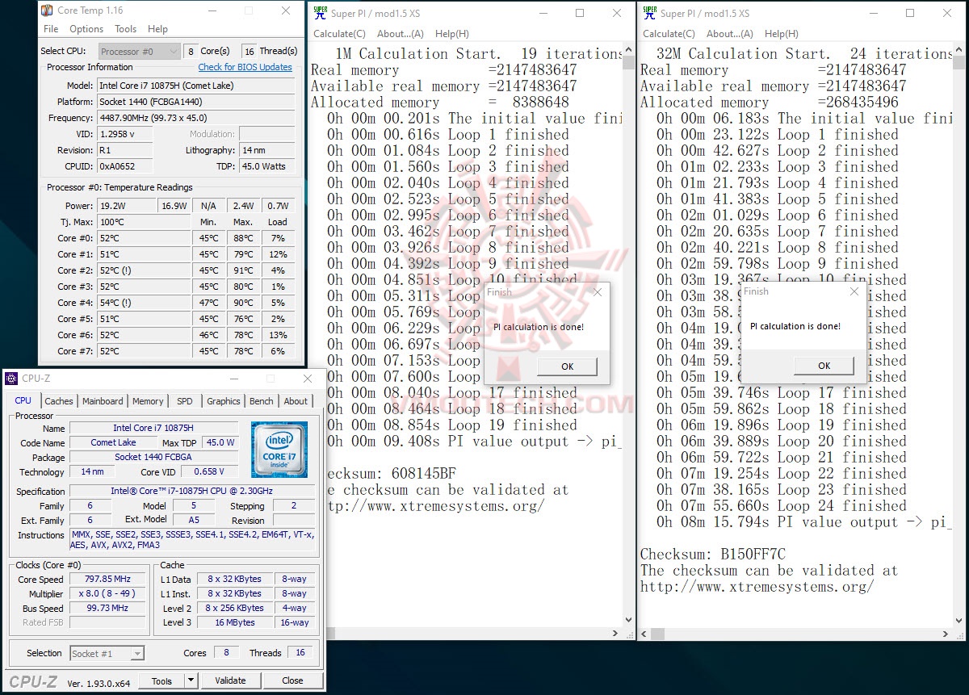Switch to the Memory tab in CPU-Z
969x695 pixels.
coord(148,401)
